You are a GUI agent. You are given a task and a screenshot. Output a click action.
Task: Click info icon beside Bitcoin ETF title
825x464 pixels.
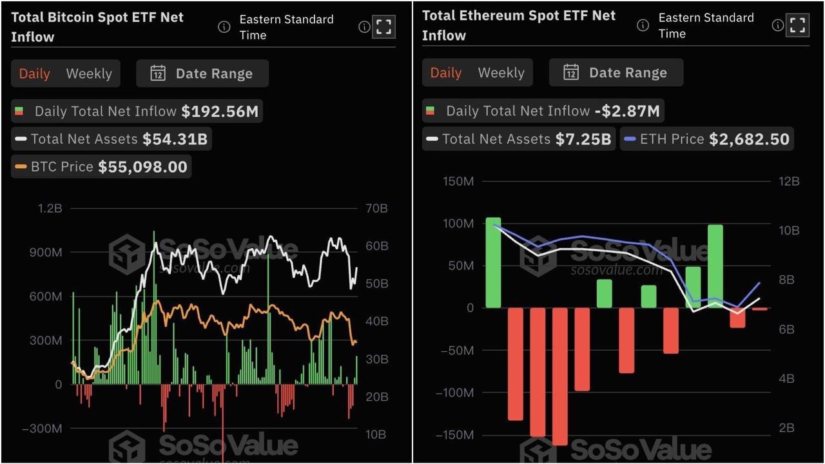coord(224,27)
